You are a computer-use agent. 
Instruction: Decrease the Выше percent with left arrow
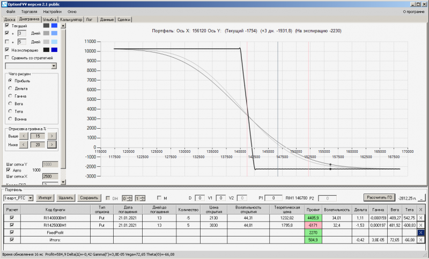24,136
